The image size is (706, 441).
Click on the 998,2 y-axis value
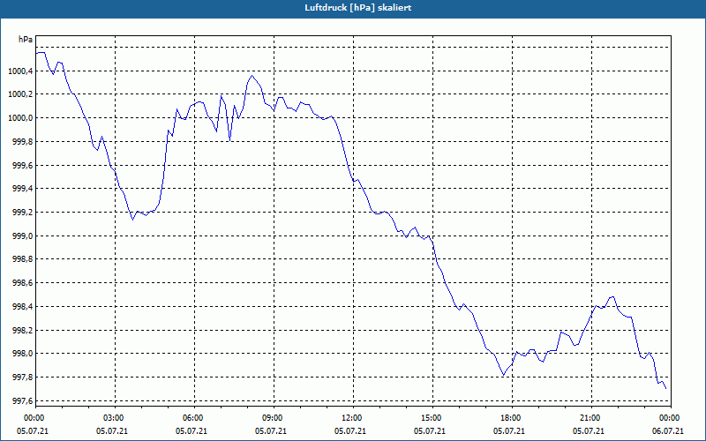coord(22,330)
